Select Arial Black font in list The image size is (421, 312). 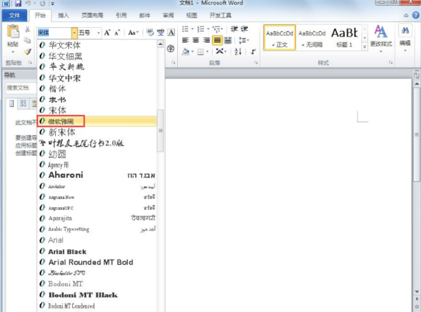(96, 252)
